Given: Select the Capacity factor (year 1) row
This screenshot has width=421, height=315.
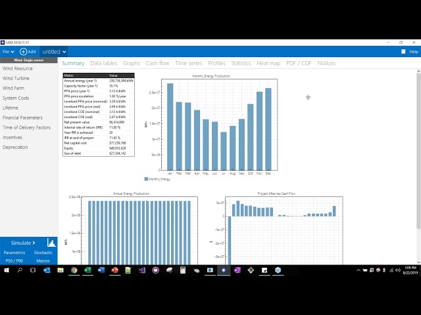Looking at the screenshot, I should (x=99, y=86).
